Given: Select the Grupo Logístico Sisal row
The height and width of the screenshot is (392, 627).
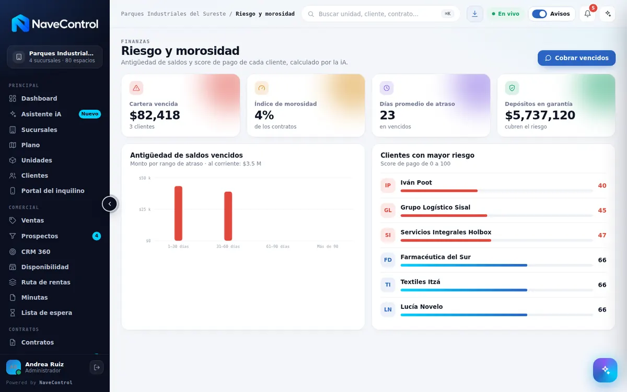Looking at the screenshot, I should pyautogui.click(x=493, y=211).
